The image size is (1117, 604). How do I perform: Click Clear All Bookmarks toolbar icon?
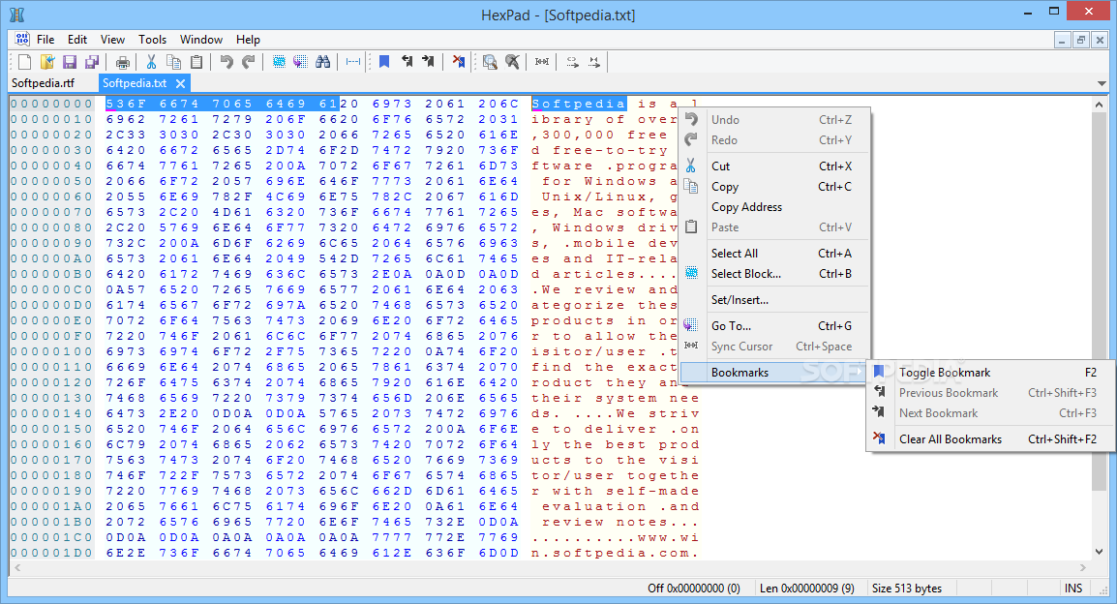pos(458,62)
